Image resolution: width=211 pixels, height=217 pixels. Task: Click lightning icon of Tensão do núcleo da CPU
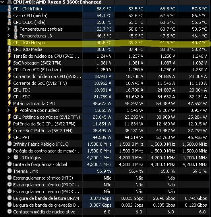(9, 56)
